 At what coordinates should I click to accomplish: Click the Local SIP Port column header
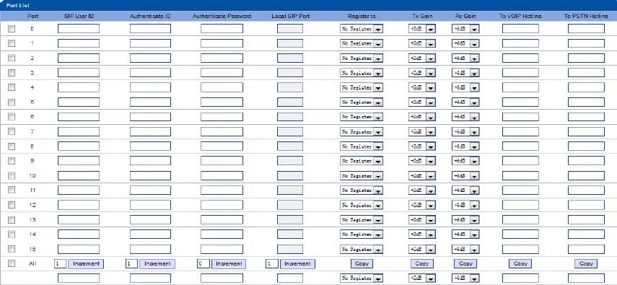[290, 17]
